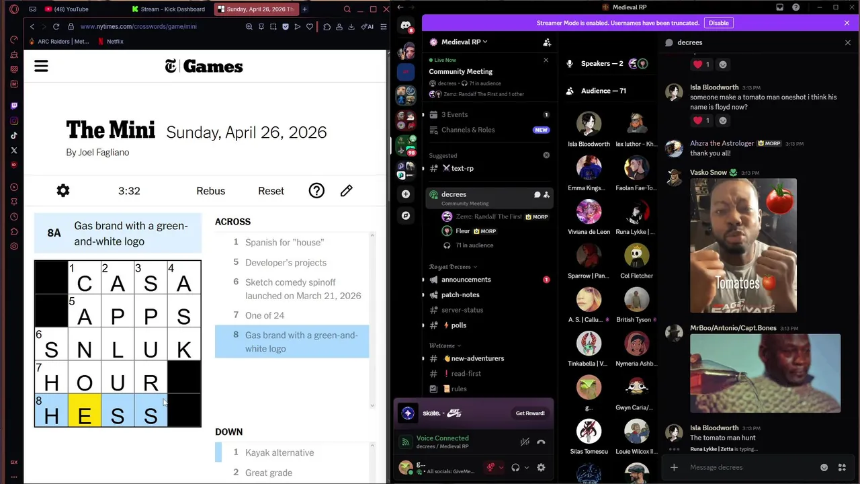The width and height of the screenshot is (860, 484).
Task: Open microphone input options dropdown
Action: (x=501, y=467)
